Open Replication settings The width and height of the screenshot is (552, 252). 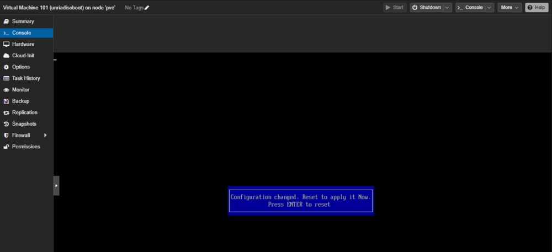(x=26, y=112)
